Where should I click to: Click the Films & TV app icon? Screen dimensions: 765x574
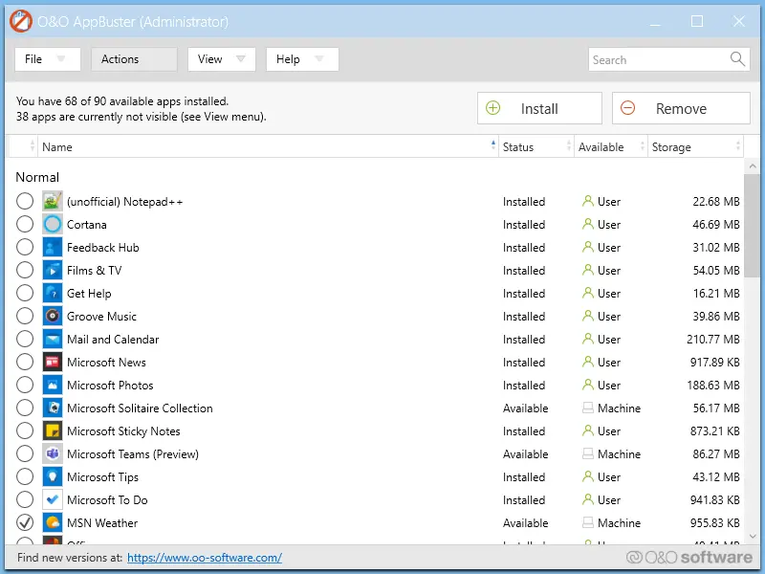[x=53, y=270]
